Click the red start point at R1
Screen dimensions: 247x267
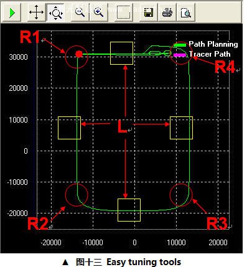tap(79, 54)
